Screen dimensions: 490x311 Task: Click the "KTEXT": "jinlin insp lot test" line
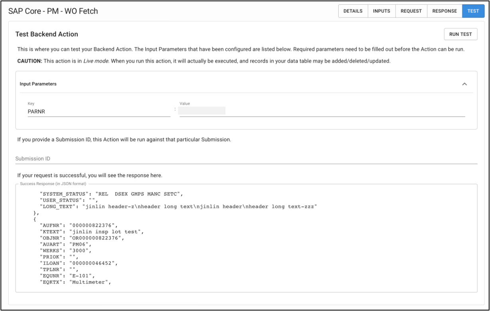(x=91, y=232)
